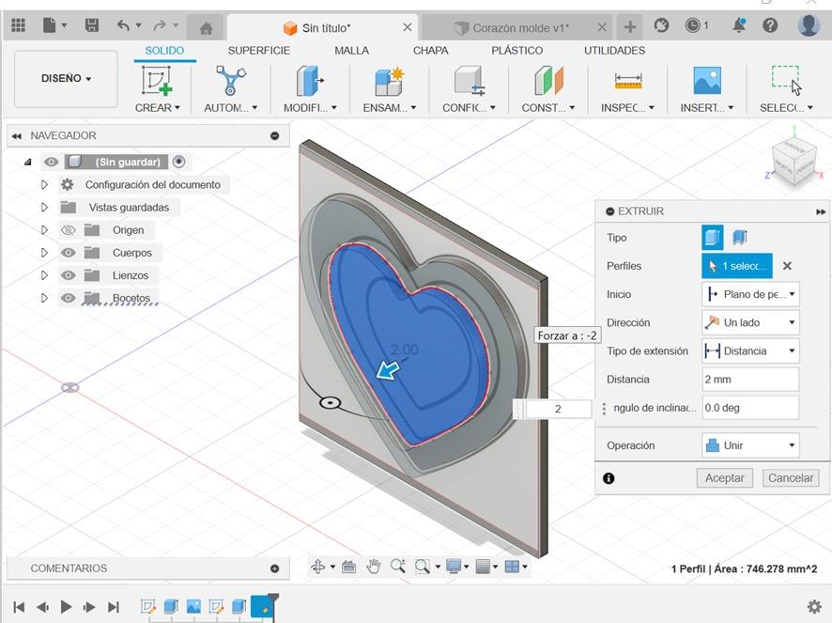Expand the Lienzos tree node

click(x=44, y=275)
